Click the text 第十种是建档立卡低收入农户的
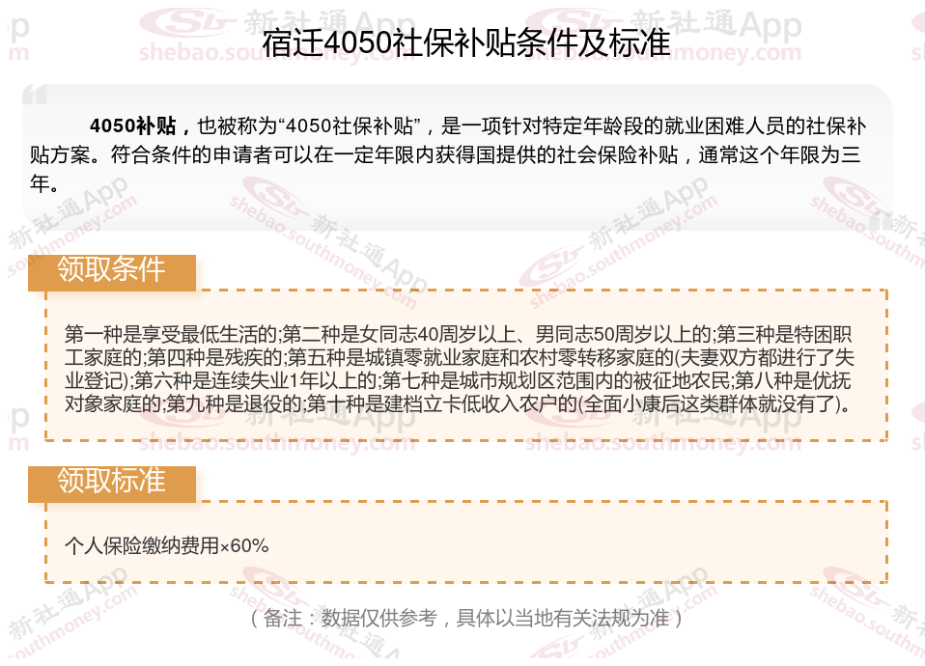 click(x=441, y=404)
